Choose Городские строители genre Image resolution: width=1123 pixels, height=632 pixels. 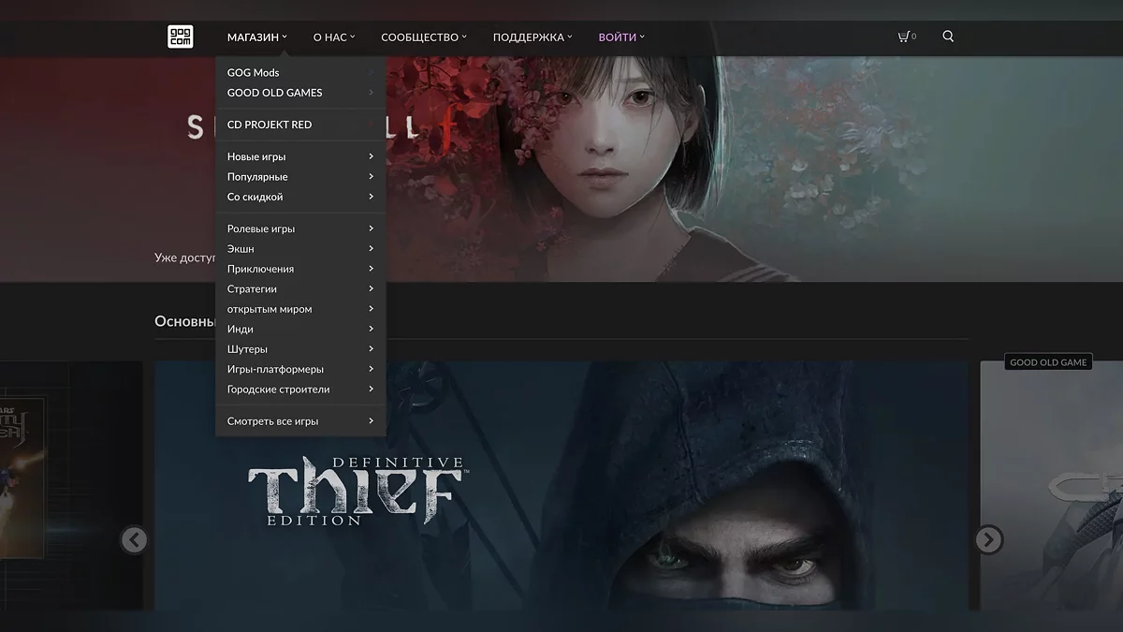tap(300, 389)
